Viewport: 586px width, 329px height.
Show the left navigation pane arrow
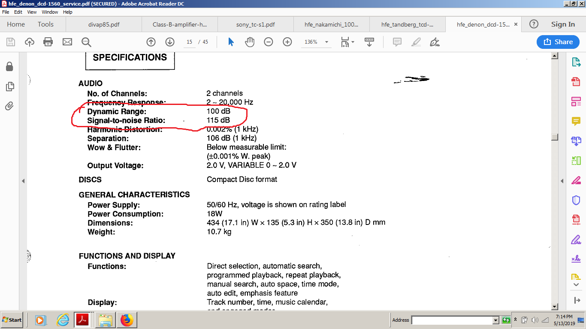coord(23,181)
